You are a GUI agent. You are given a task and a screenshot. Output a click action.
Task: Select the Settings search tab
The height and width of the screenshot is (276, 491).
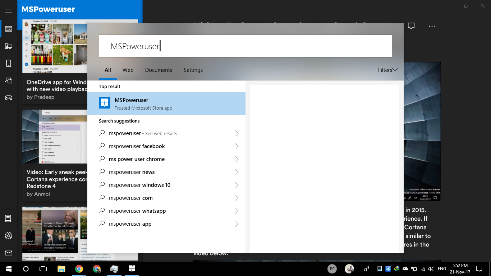193,70
